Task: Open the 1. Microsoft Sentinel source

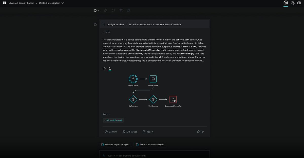Action: (113, 120)
